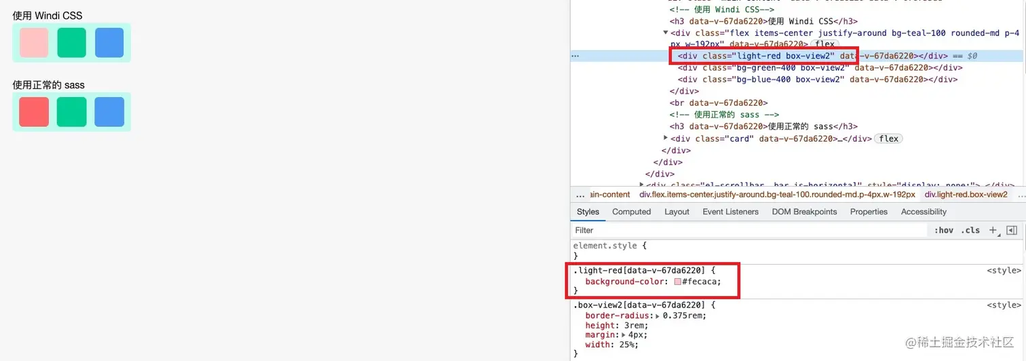Open the Computed tab
1026x361 pixels.
pyautogui.click(x=631, y=212)
